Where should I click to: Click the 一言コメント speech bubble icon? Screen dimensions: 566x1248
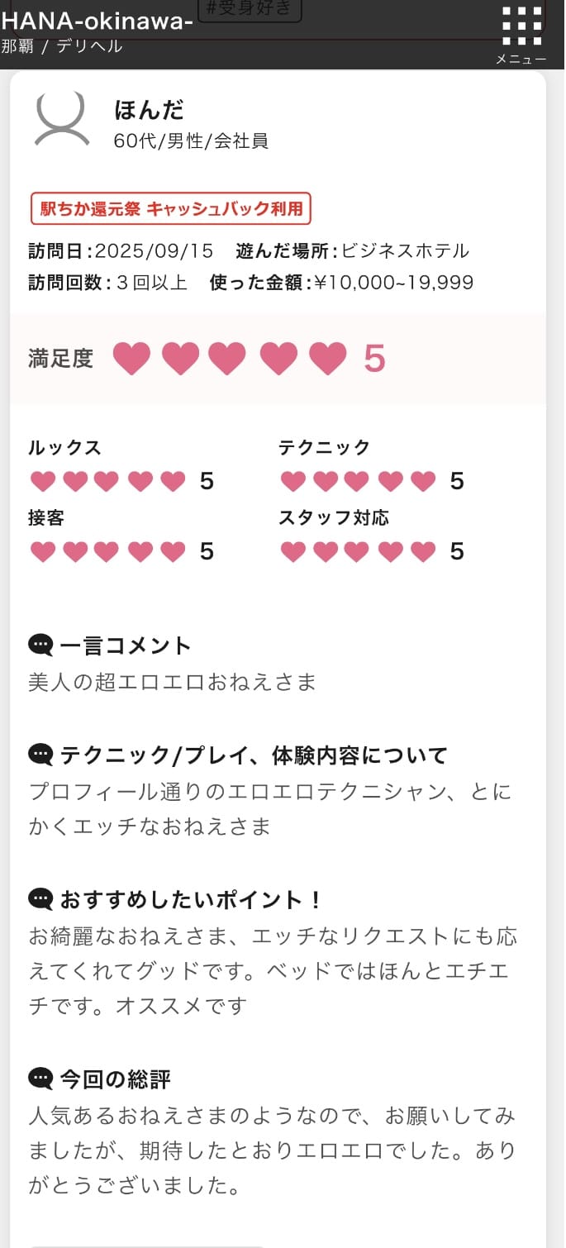[40, 645]
